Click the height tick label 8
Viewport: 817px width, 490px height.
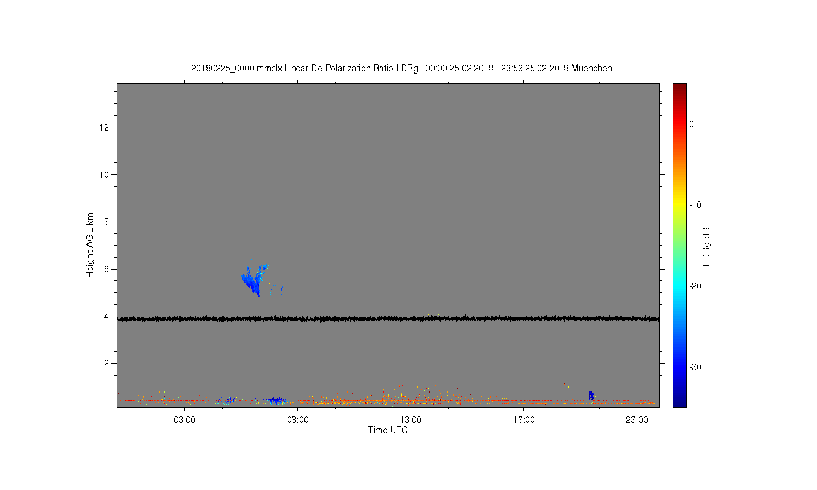[107, 222]
